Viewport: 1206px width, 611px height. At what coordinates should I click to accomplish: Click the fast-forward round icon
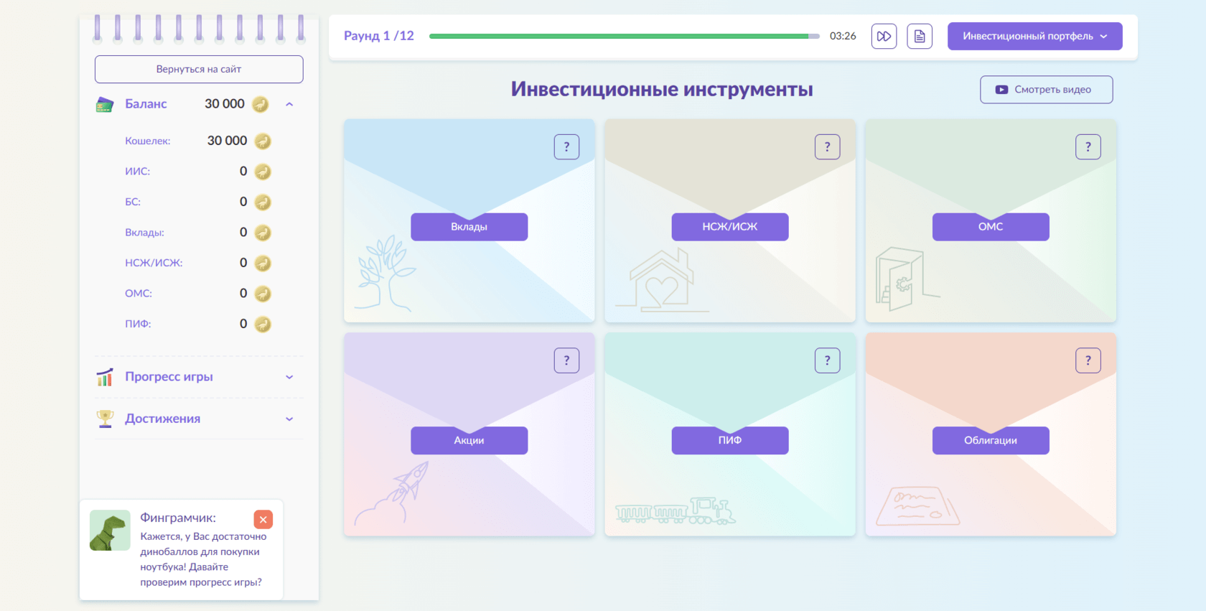coord(884,36)
